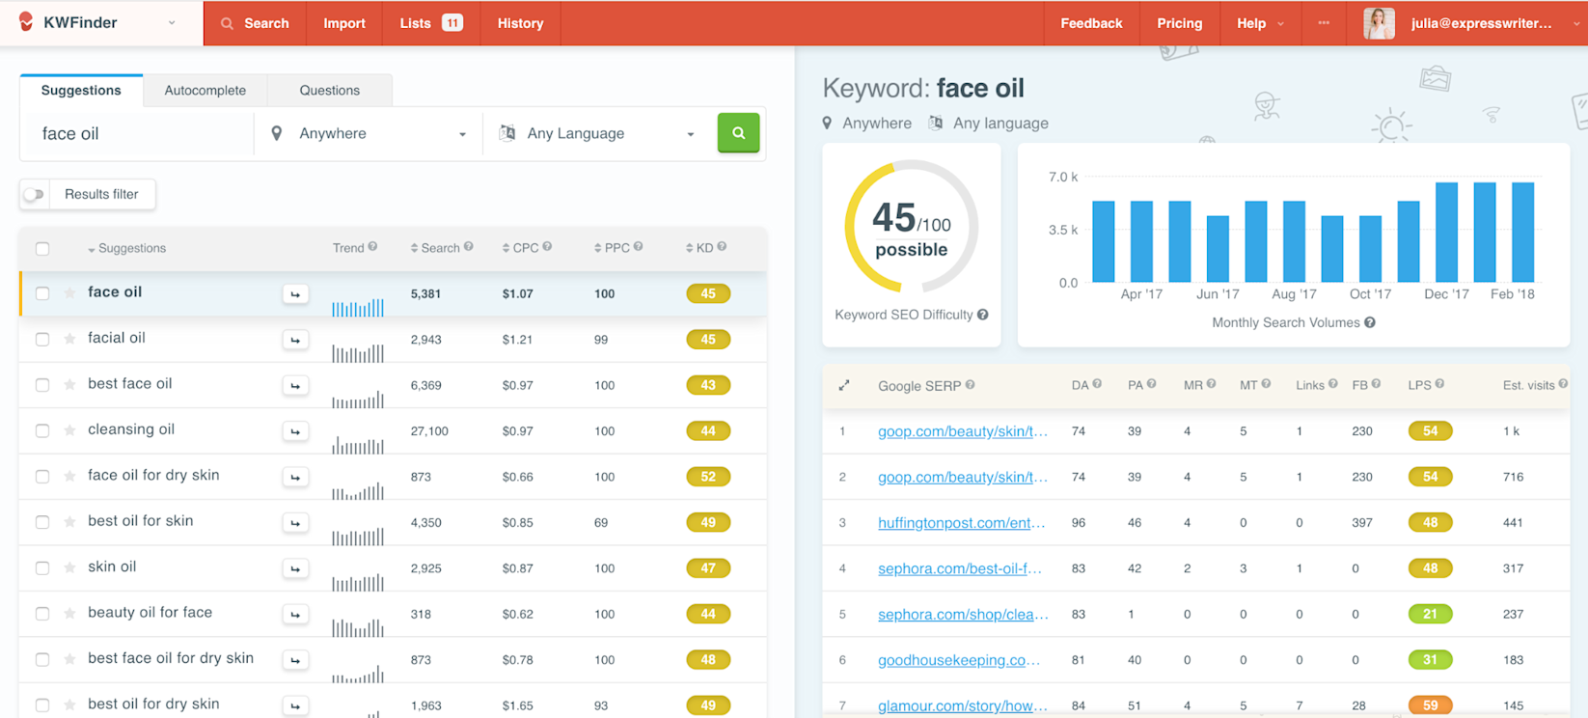Image resolution: width=1588 pixels, height=718 pixels.
Task: Click the arrow icon beside 'cleansing oil'
Action: click(x=295, y=431)
